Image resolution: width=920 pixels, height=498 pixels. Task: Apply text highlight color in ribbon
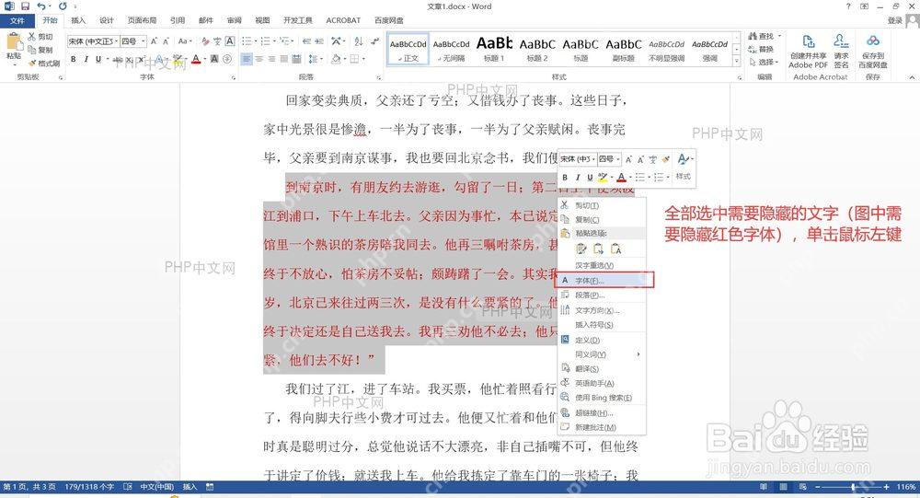(178, 59)
